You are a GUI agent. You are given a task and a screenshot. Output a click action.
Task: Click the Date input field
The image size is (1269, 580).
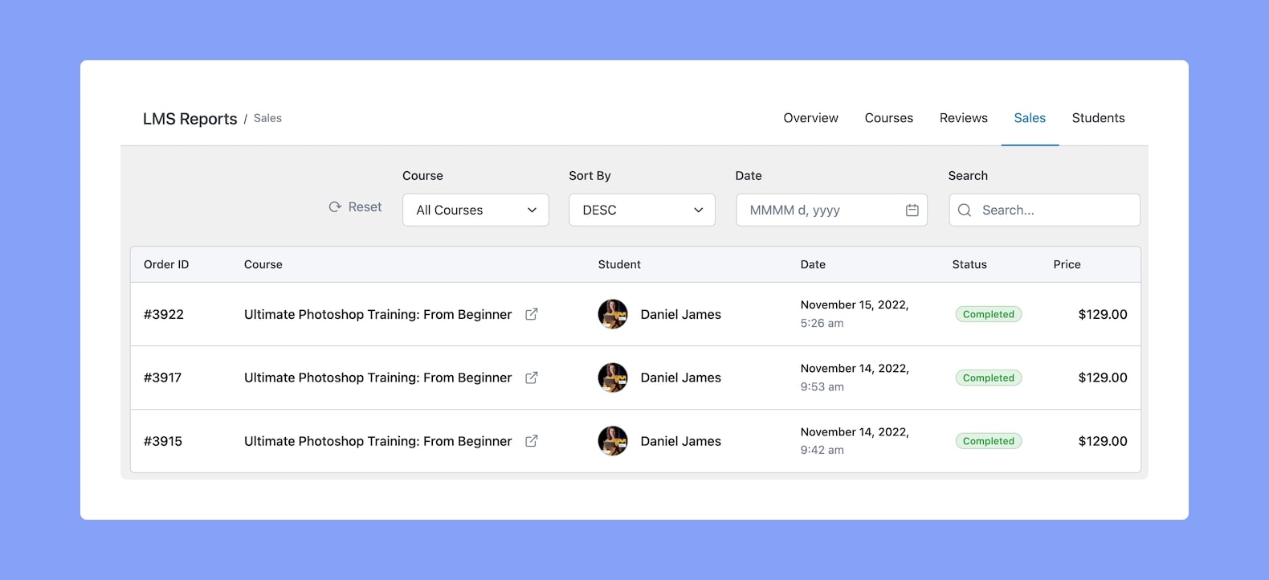(831, 210)
